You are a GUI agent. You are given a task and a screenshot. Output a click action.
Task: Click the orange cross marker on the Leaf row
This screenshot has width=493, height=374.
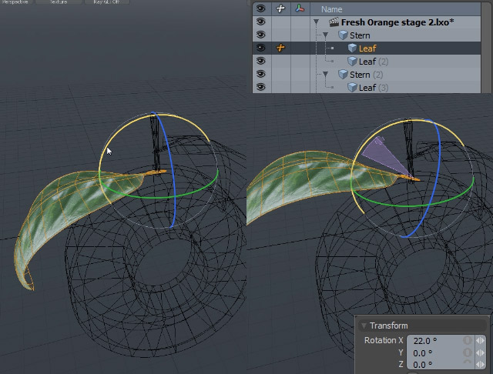pyautogui.click(x=280, y=48)
